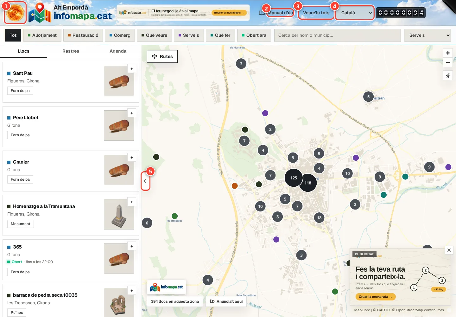This screenshot has width=456, height=317.
Task: Click the Rutes button
Action: tap(162, 56)
